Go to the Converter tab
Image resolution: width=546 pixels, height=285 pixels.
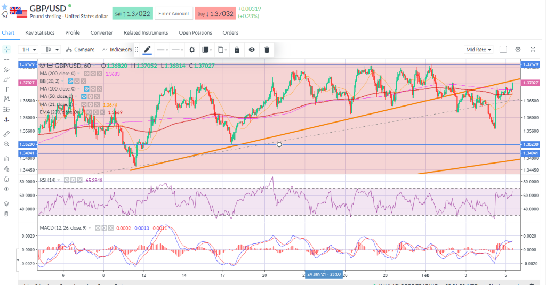102,32
